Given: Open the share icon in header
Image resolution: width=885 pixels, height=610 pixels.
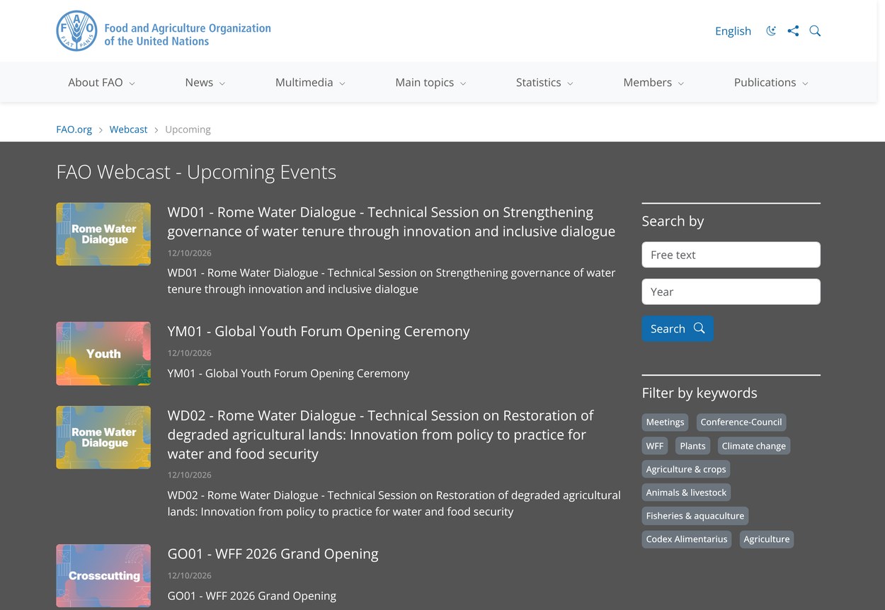Looking at the screenshot, I should (x=793, y=31).
